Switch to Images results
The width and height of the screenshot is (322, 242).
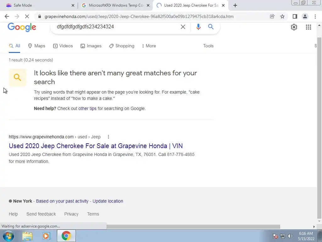point(91,46)
